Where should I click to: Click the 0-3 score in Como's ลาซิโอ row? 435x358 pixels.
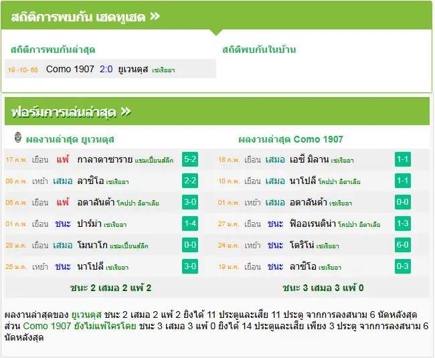coord(402,266)
